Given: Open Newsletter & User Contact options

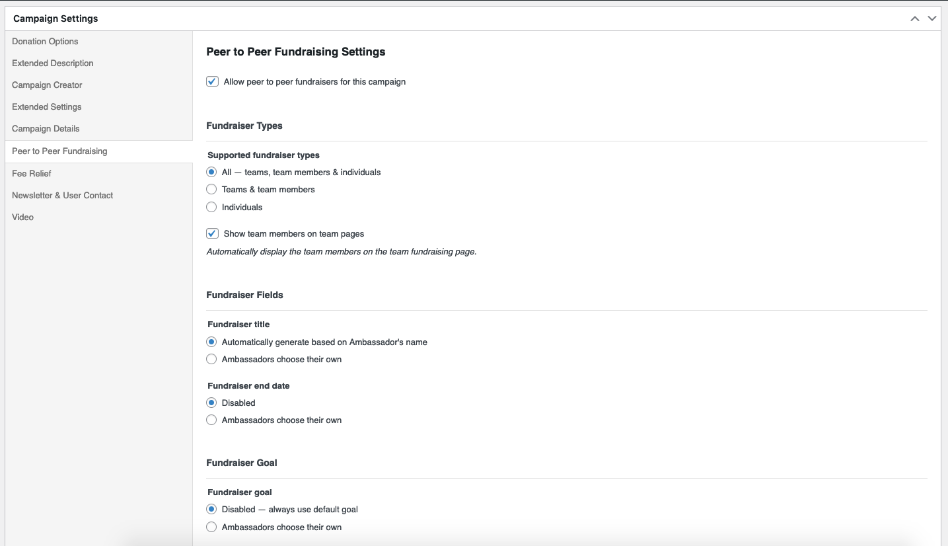Looking at the screenshot, I should point(62,195).
